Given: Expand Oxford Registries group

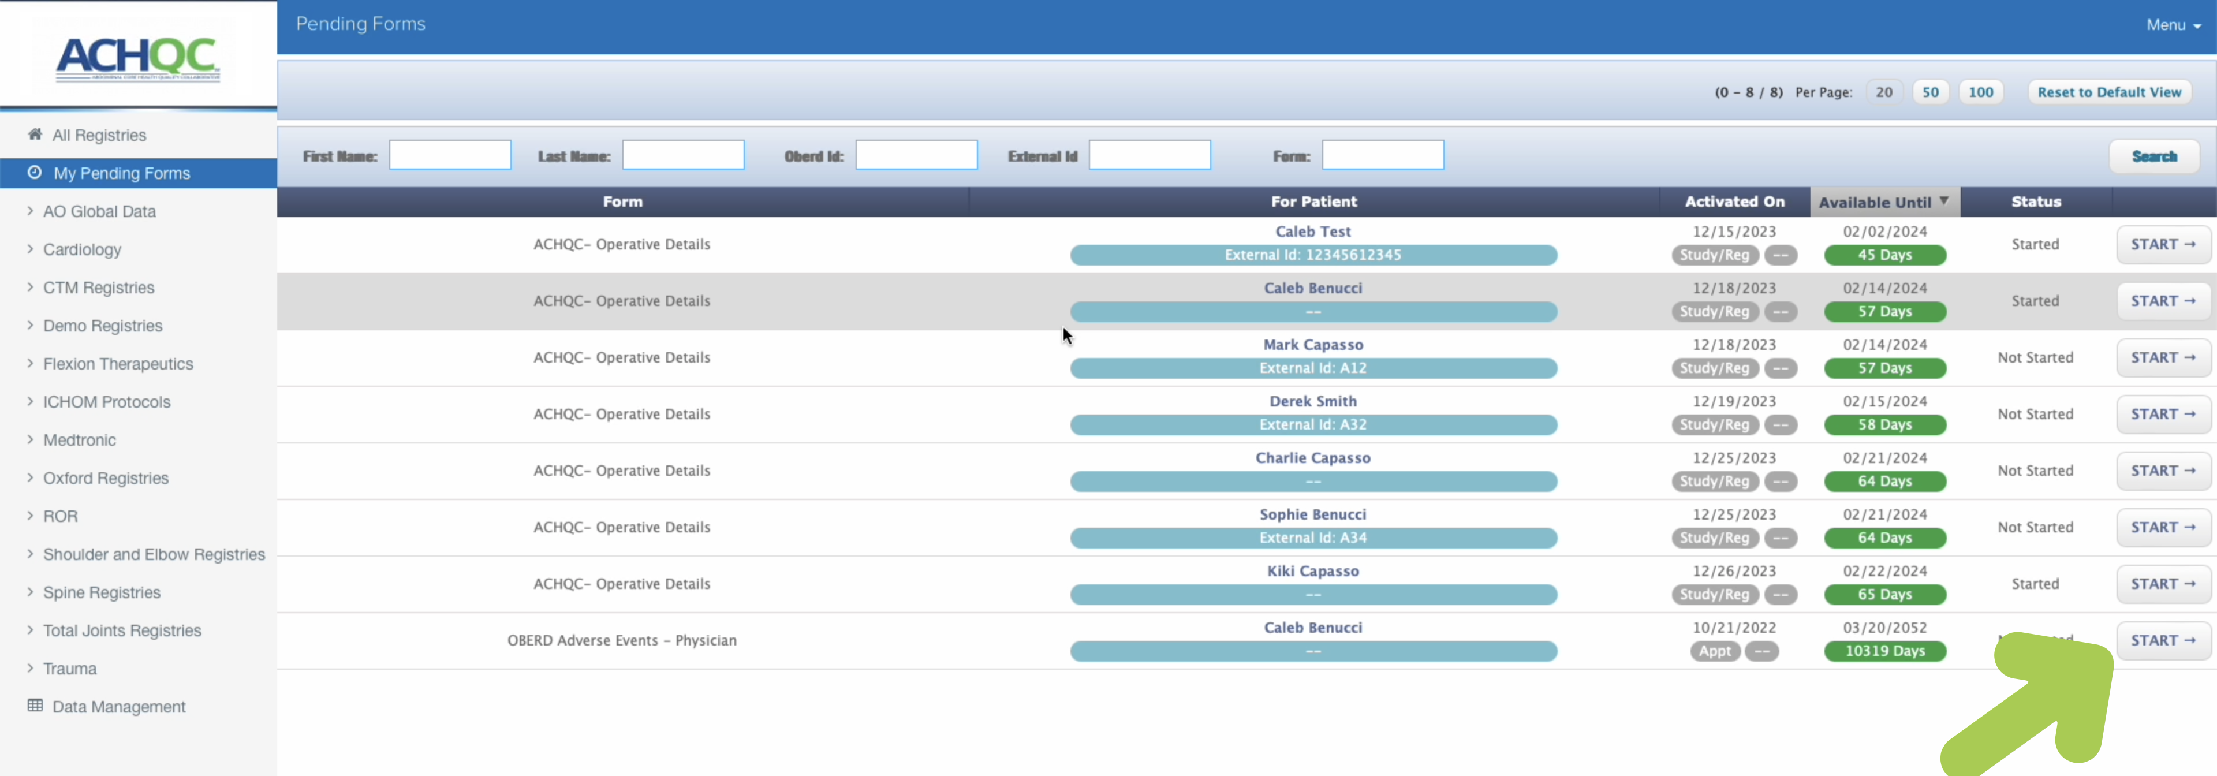Looking at the screenshot, I should pyautogui.click(x=106, y=477).
